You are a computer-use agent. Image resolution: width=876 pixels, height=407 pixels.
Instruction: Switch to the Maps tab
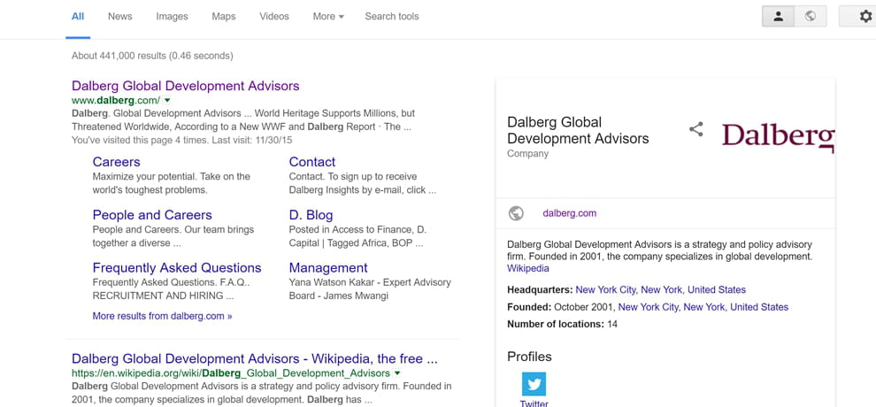pos(224,16)
